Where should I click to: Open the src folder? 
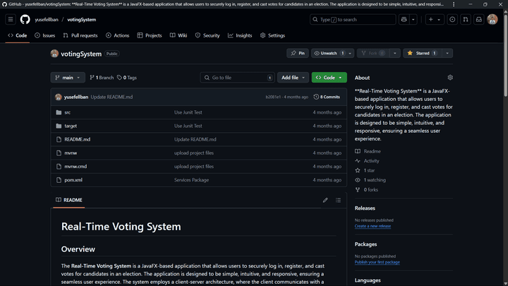pos(68,112)
